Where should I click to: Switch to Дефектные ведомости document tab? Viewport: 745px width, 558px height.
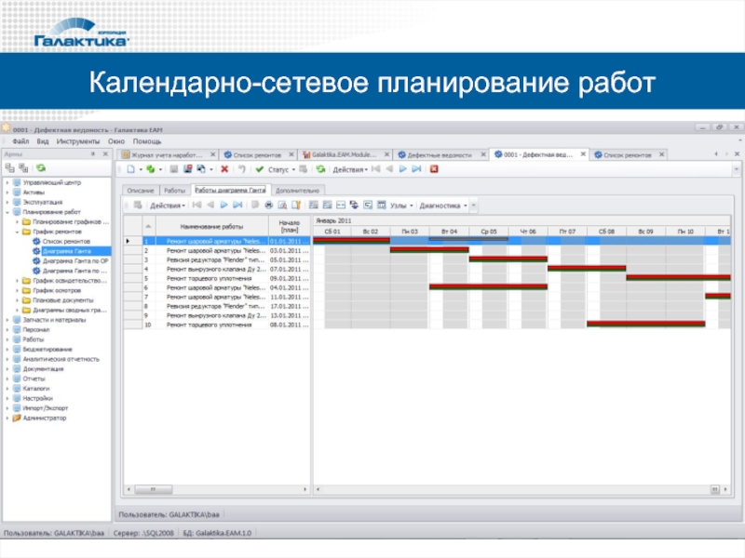pyautogui.click(x=440, y=154)
